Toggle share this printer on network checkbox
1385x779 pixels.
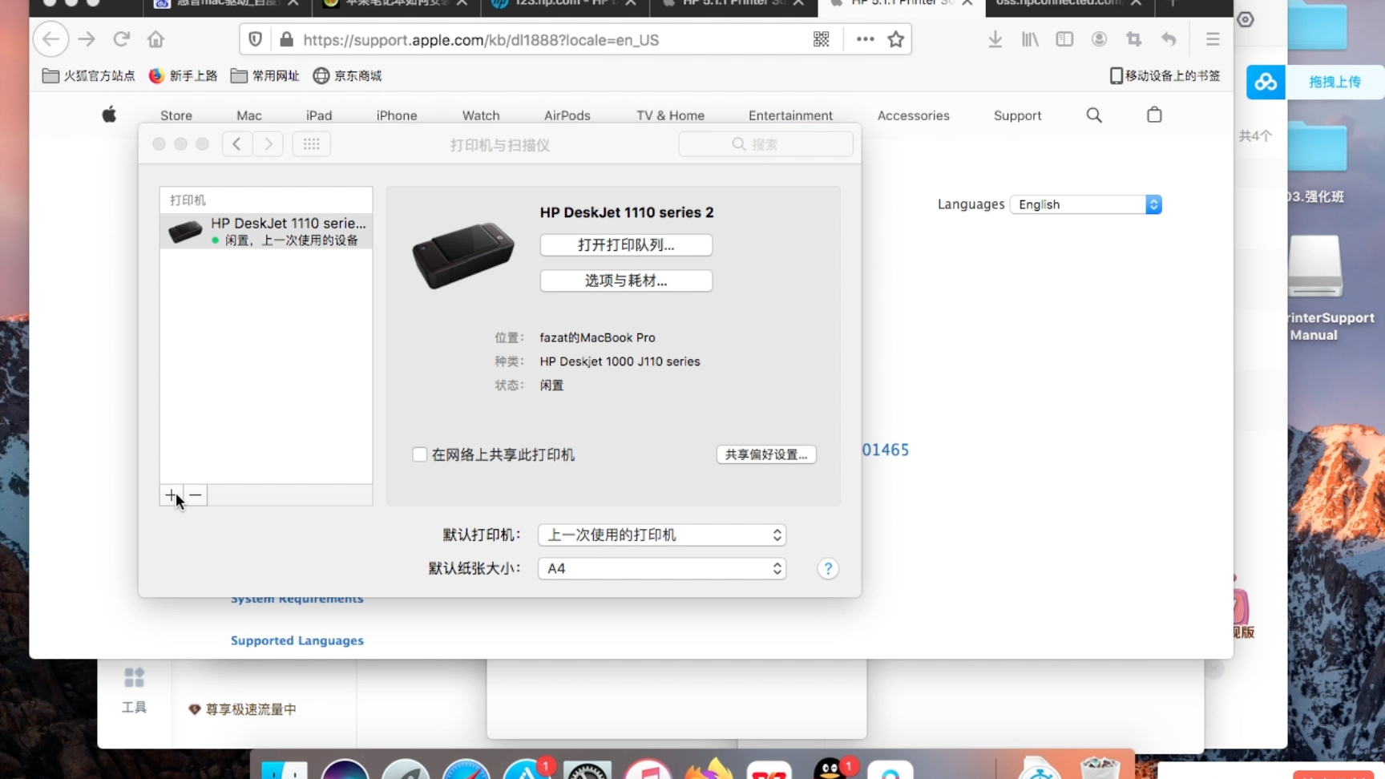[419, 454]
